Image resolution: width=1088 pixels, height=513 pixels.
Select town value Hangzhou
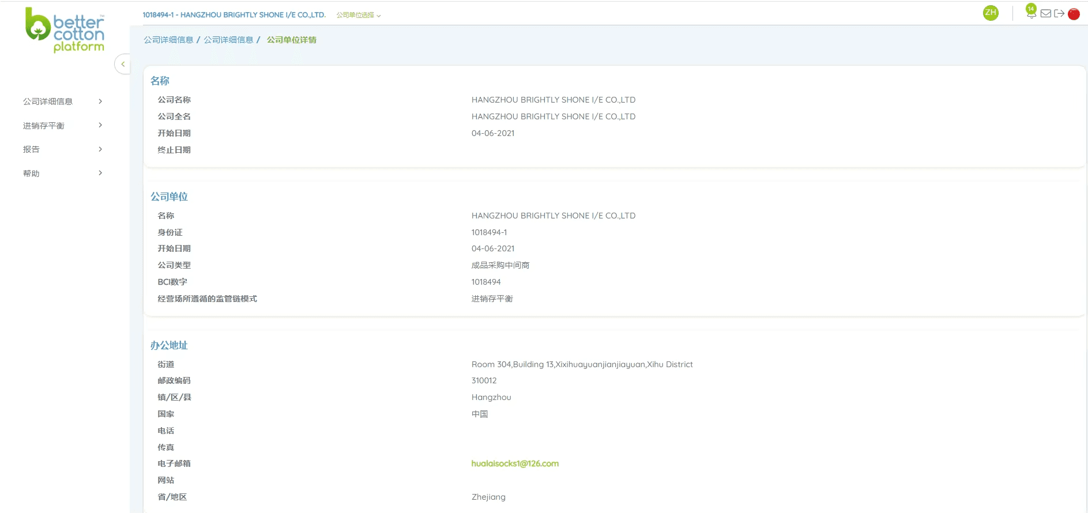tap(491, 397)
